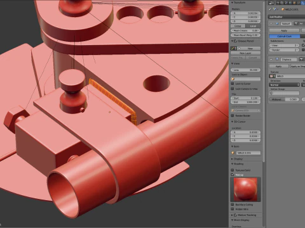Image resolution: width=305 pixels, height=228 pixels.
Task: Open the Direction dropdown set to Normal
Action: (x=285, y=85)
